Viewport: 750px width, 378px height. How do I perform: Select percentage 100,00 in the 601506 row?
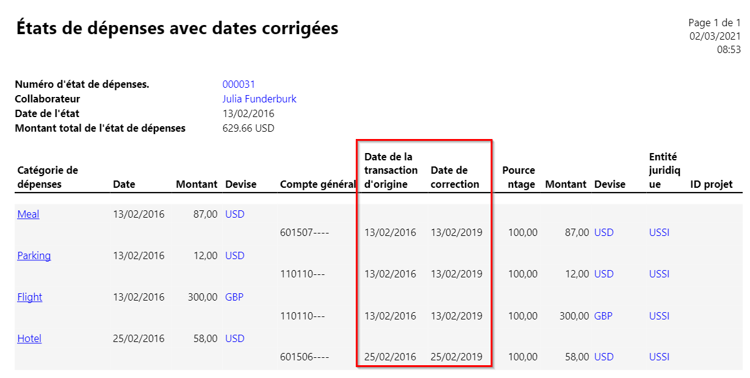pos(523,357)
